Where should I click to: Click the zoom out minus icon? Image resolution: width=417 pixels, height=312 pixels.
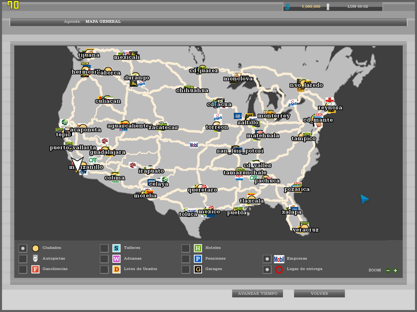pyautogui.click(x=388, y=270)
